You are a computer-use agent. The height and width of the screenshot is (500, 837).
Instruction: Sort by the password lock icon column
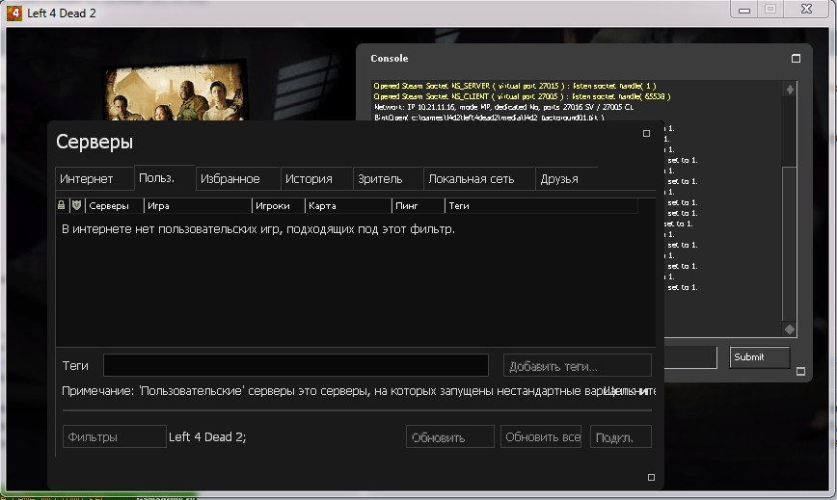[x=62, y=205]
